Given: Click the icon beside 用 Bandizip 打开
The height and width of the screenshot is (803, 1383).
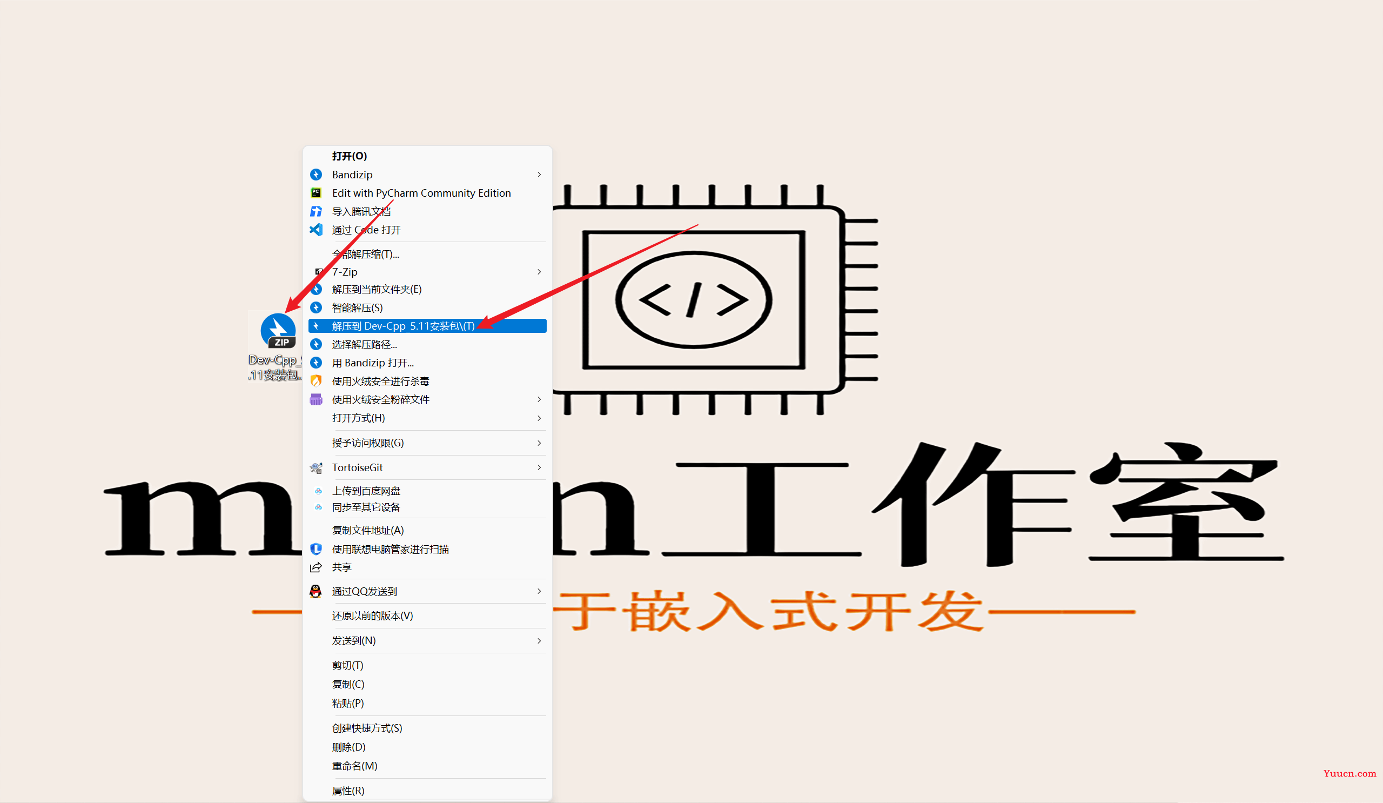Looking at the screenshot, I should click(316, 363).
